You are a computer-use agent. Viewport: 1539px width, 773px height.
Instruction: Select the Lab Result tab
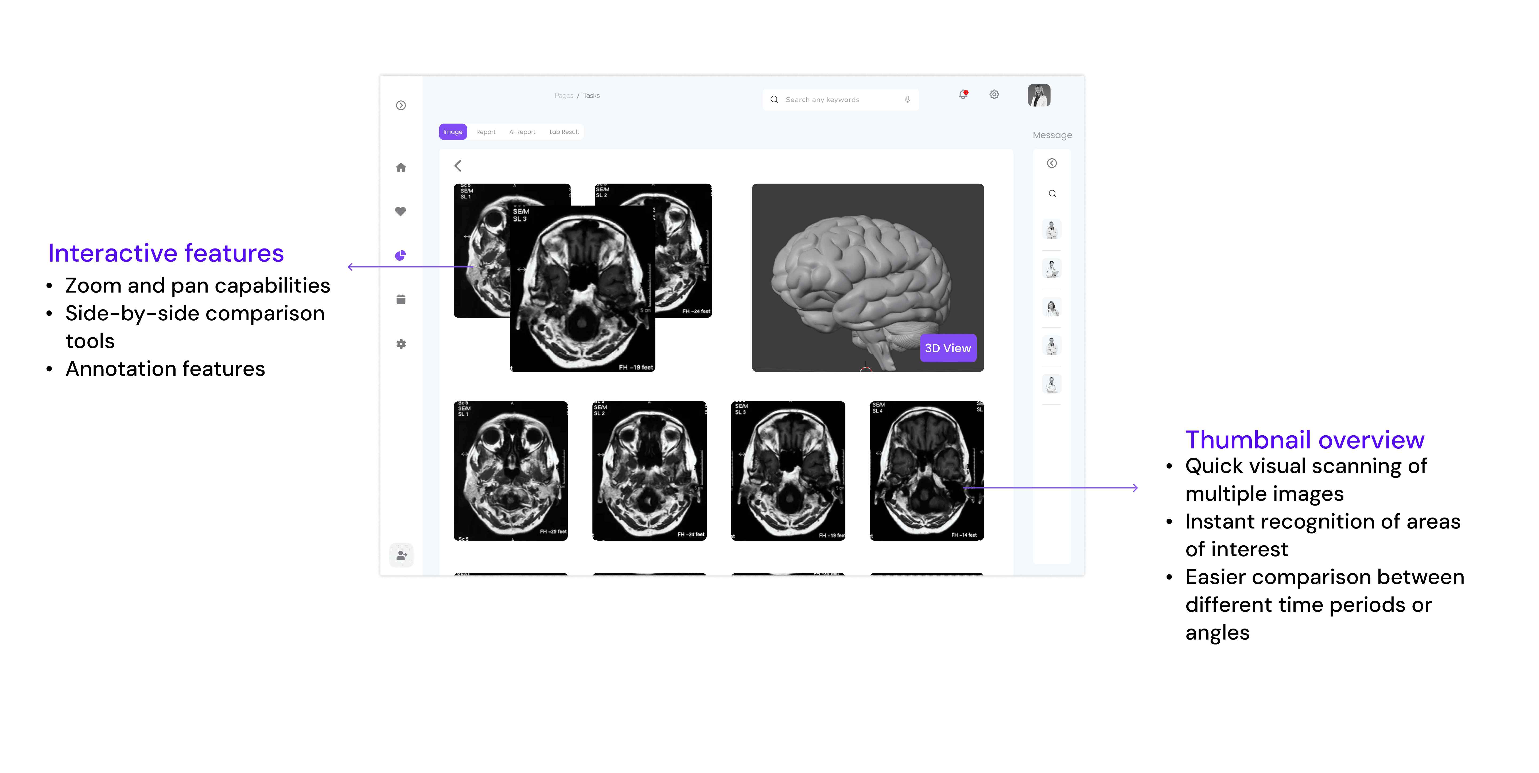pos(564,132)
